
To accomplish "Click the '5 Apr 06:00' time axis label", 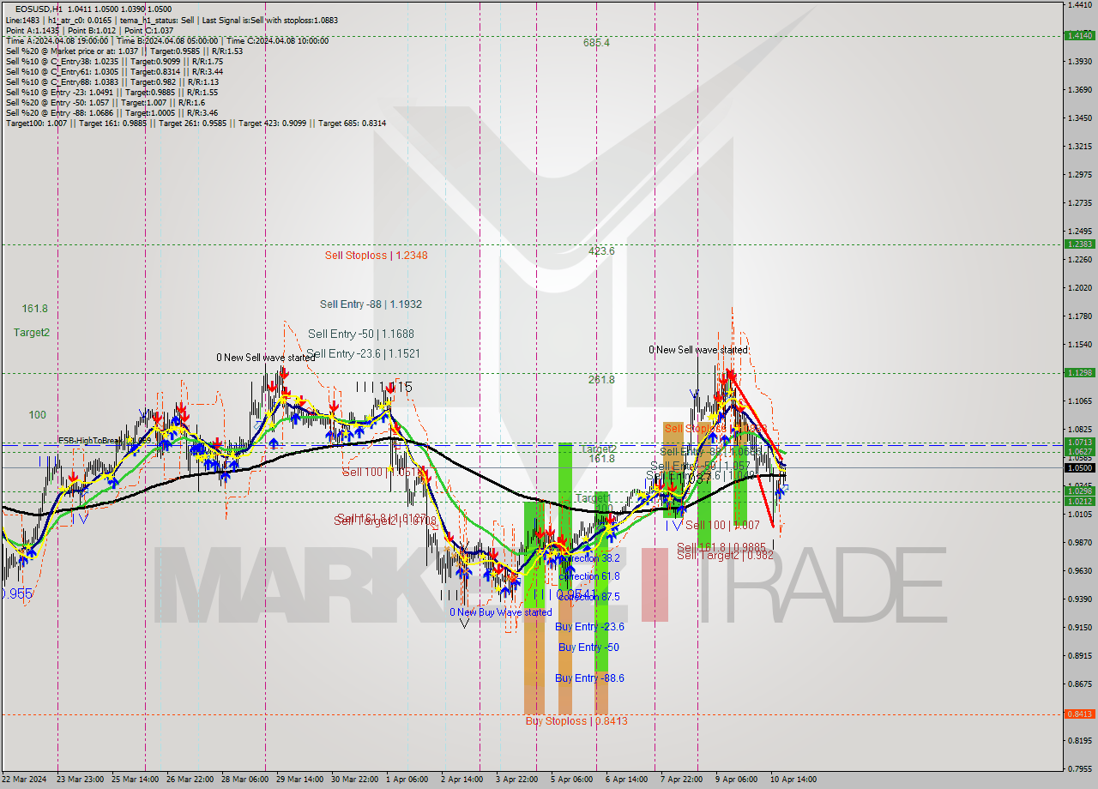I will point(570,780).
